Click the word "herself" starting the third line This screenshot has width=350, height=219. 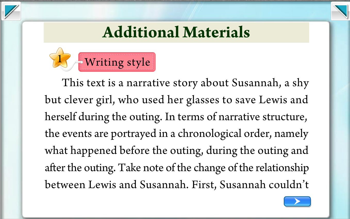[60, 117]
